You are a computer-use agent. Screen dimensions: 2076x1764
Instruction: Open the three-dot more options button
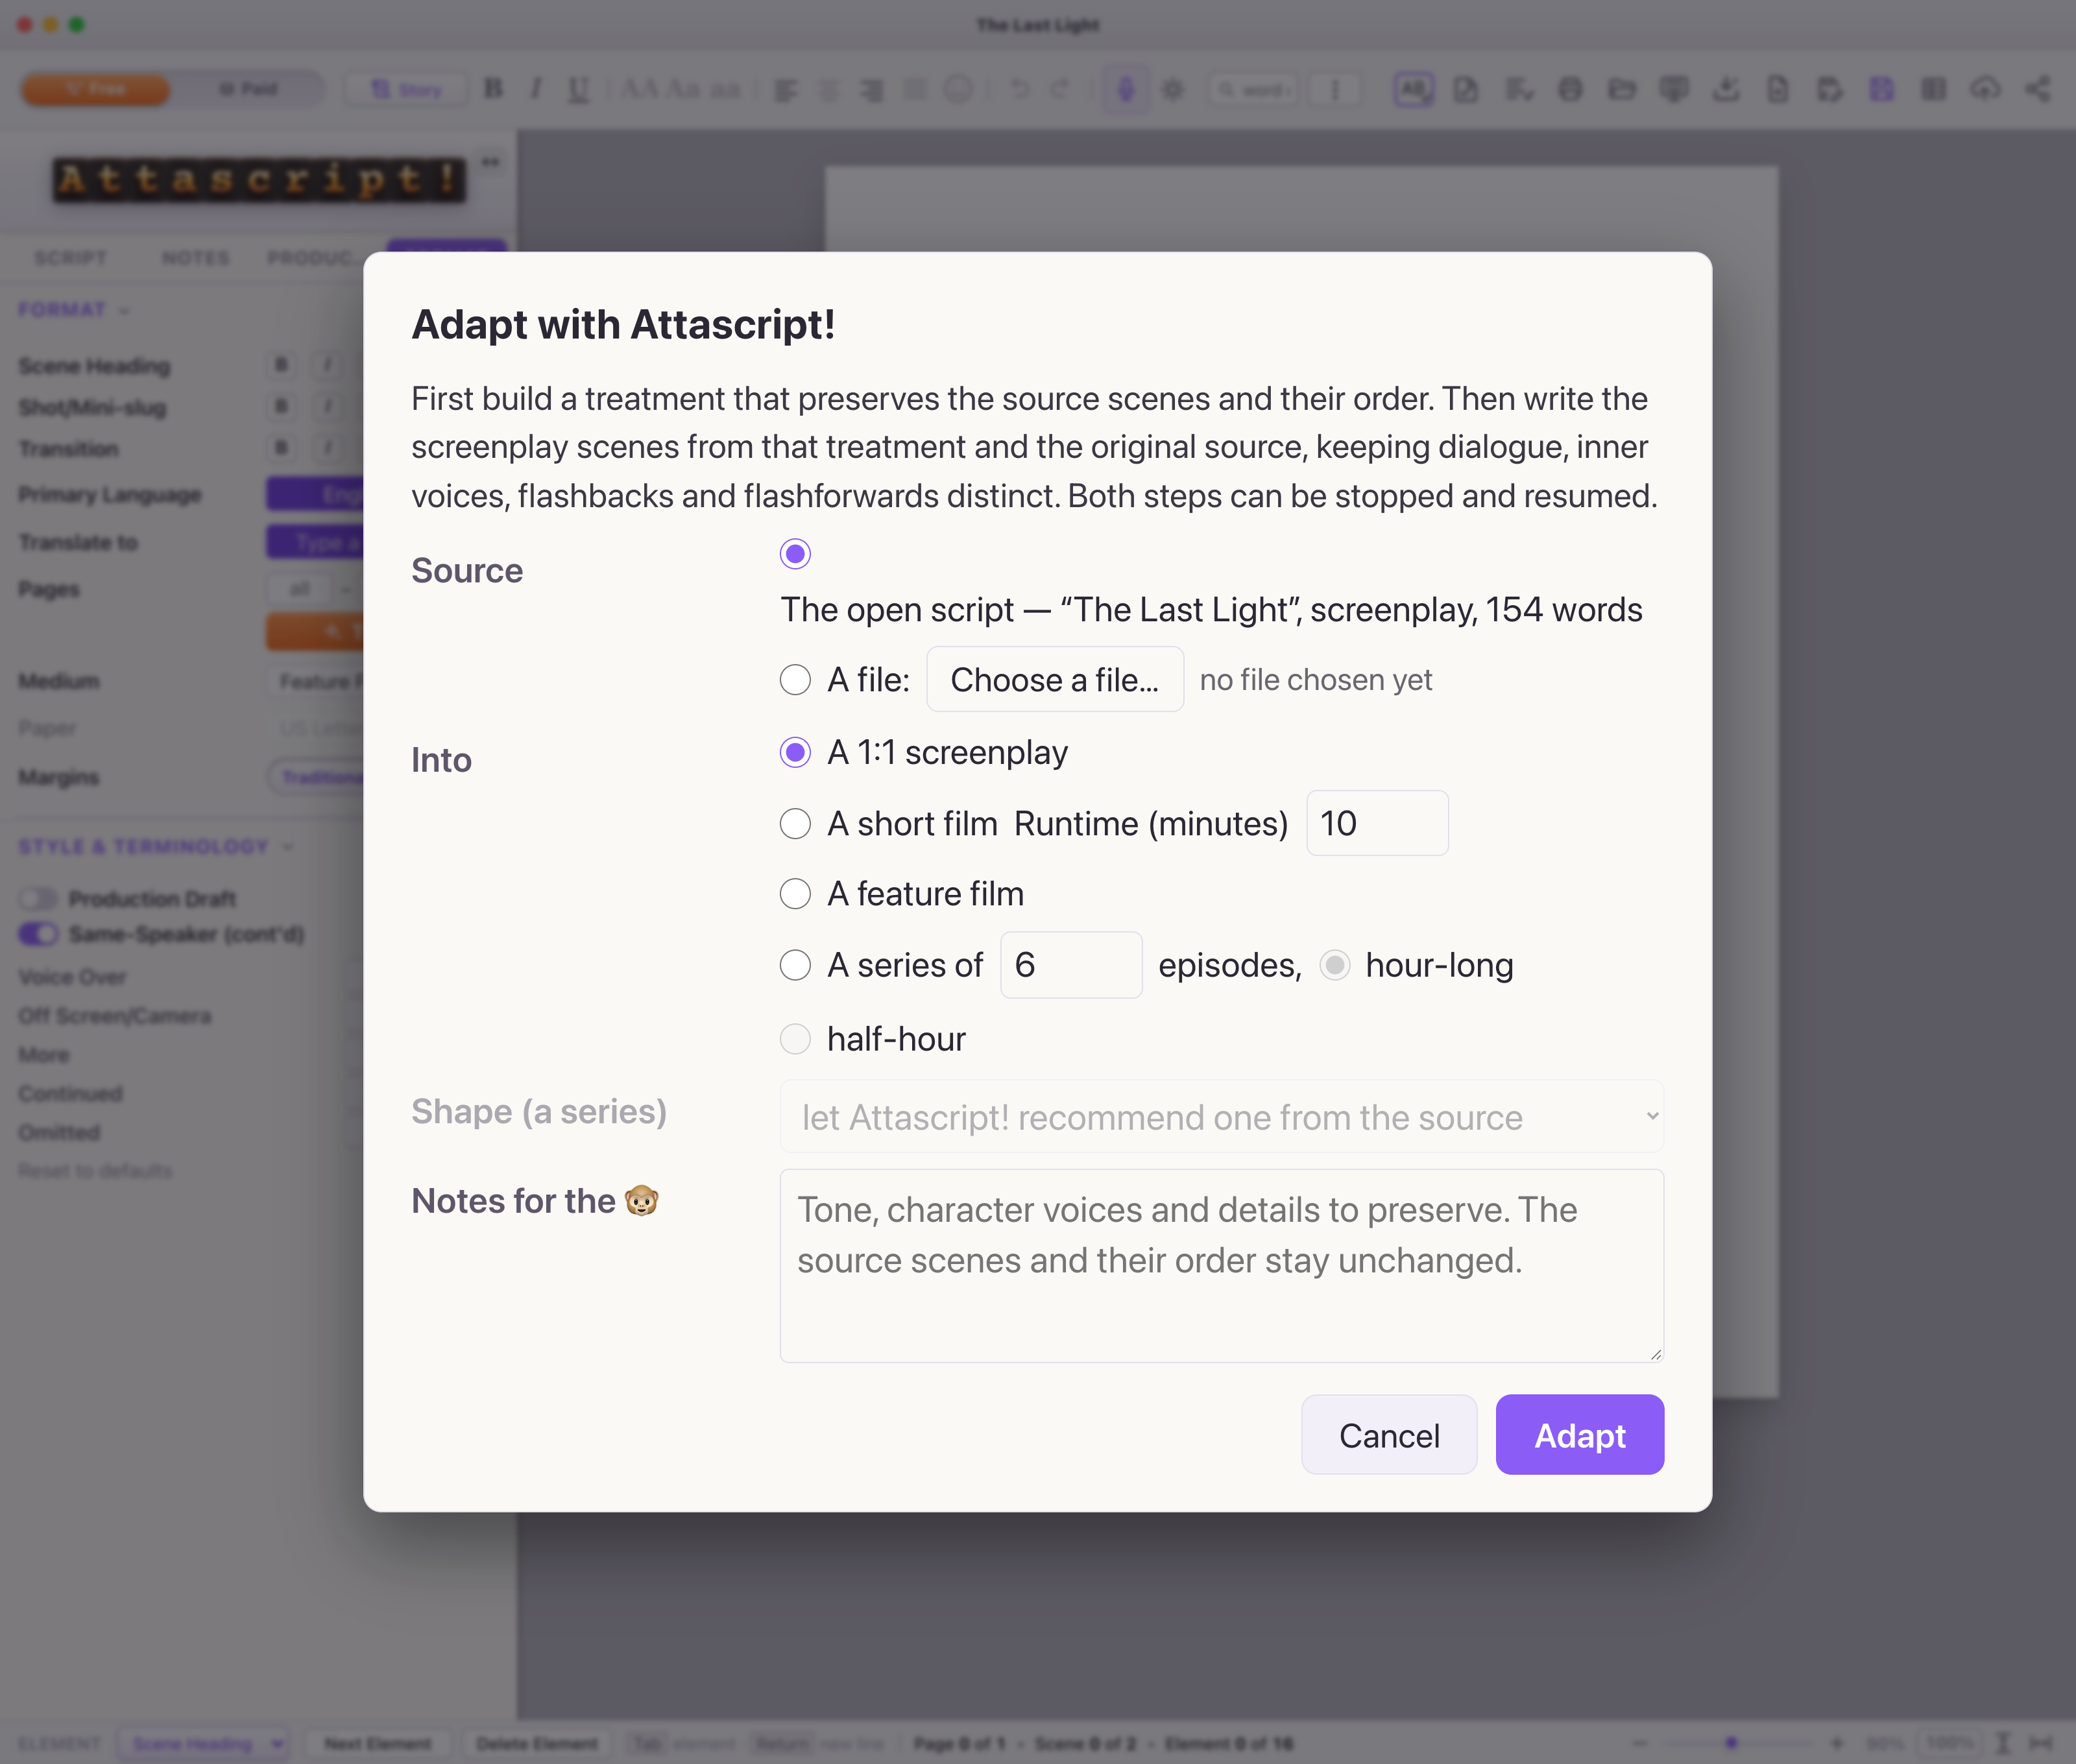point(1334,90)
